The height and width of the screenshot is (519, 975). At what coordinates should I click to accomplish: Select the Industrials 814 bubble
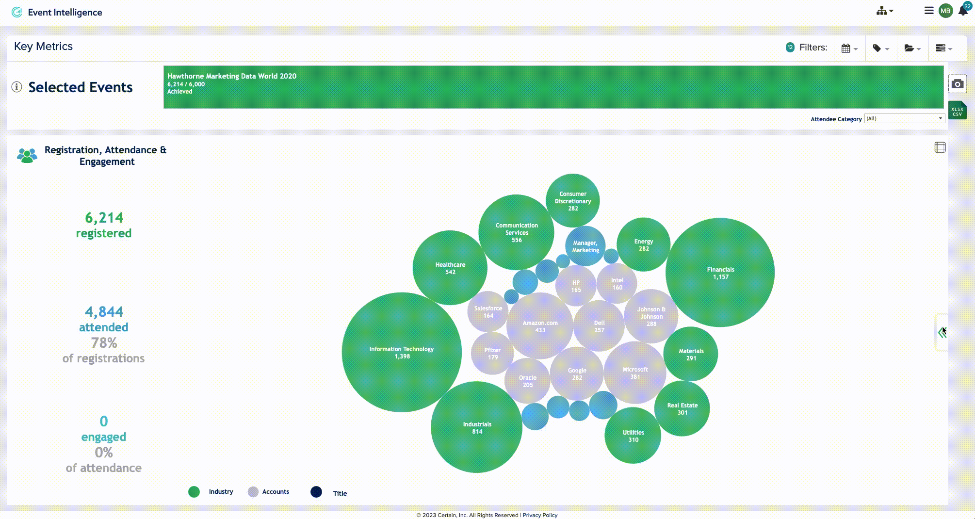(476, 427)
